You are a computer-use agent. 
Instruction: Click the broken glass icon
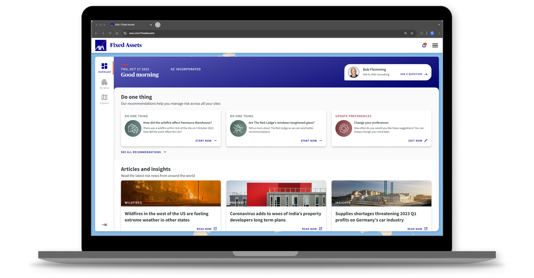238,128
